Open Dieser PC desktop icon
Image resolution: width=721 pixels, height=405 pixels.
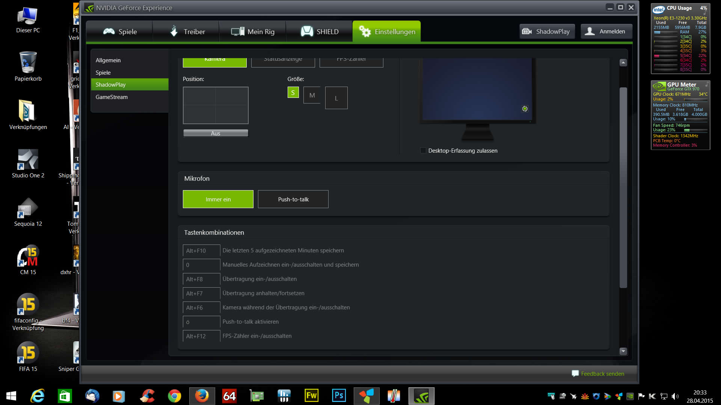[28, 20]
